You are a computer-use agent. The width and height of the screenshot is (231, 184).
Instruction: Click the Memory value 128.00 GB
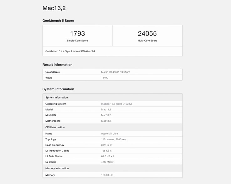click(107, 175)
